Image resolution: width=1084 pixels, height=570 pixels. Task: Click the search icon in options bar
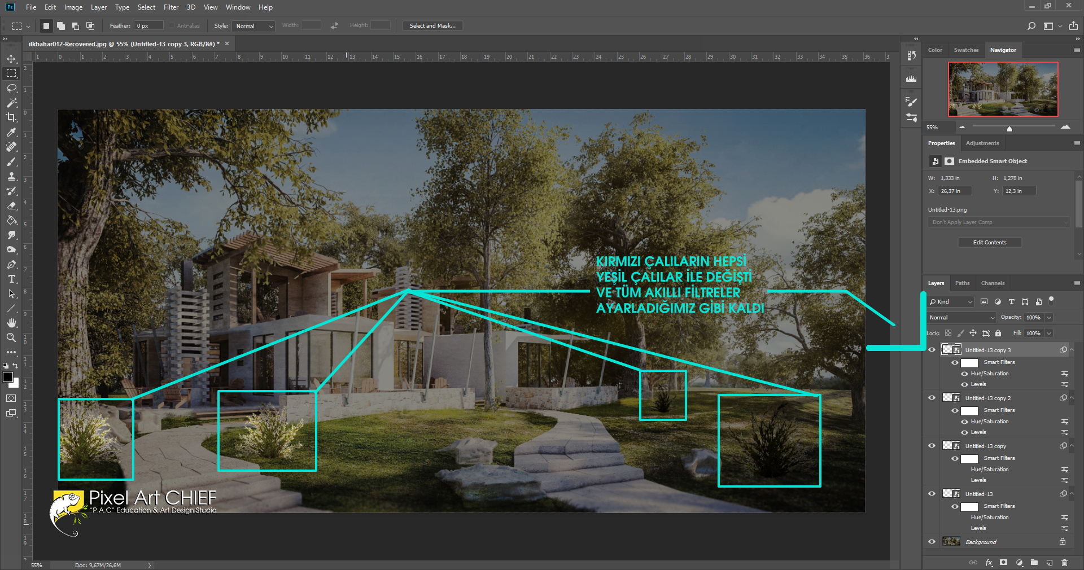coord(1031,26)
